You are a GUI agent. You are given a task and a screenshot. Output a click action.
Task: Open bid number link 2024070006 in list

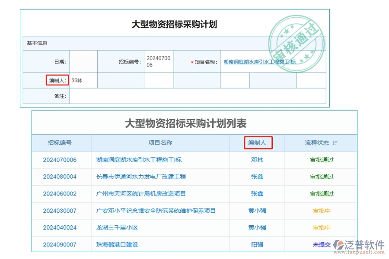(61, 160)
